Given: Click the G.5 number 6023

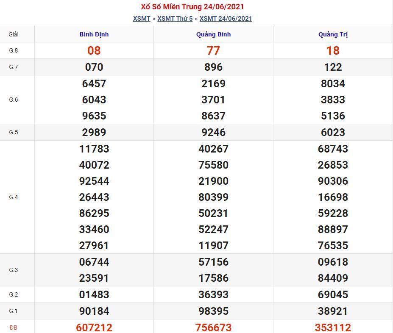Looking at the screenshot, I should coord(333,132).
